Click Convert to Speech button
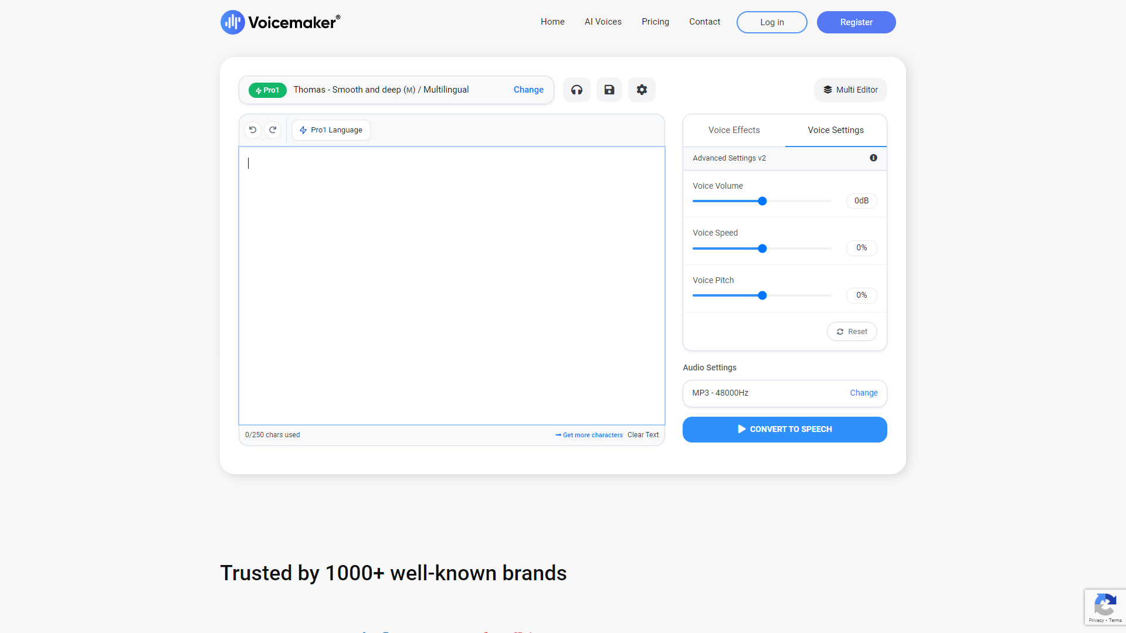This screenshot has height=633, width=1126. 785,429
